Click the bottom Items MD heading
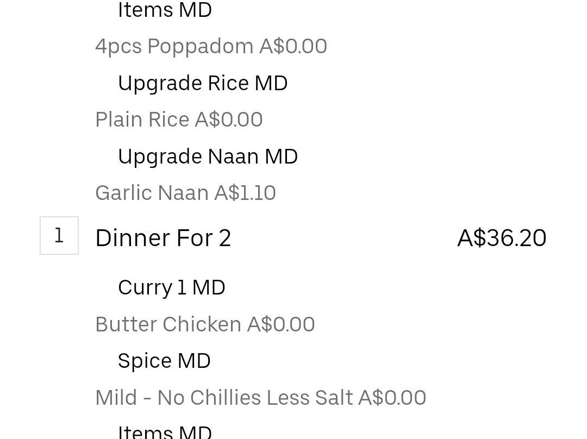 165,432
